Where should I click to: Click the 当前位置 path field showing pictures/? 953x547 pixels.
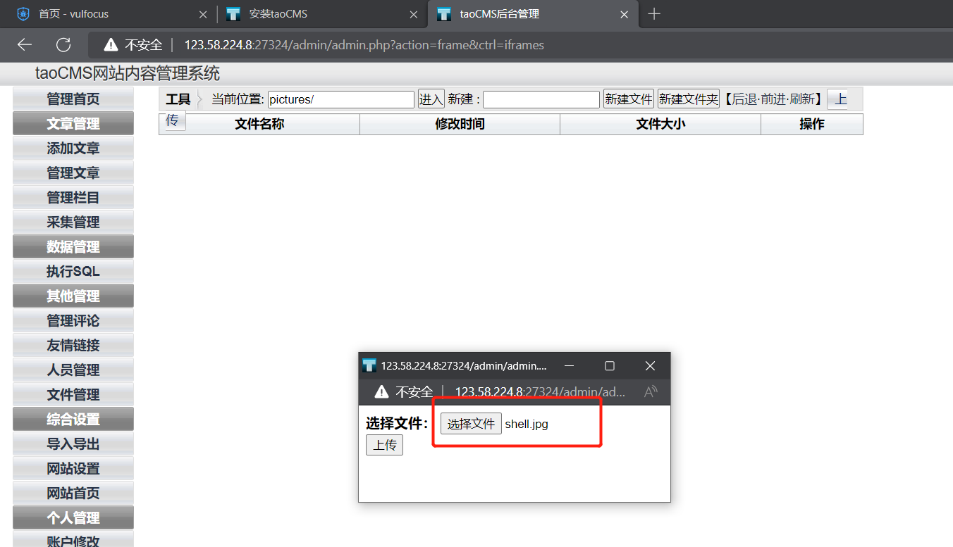tap(341, 99)
